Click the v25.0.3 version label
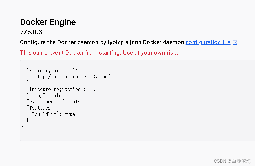Viewport: 255px width, 166px height. tap(31, 32)
